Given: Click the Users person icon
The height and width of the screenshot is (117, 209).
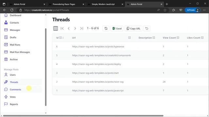Looking at the screenshot, I should point(6,75).
